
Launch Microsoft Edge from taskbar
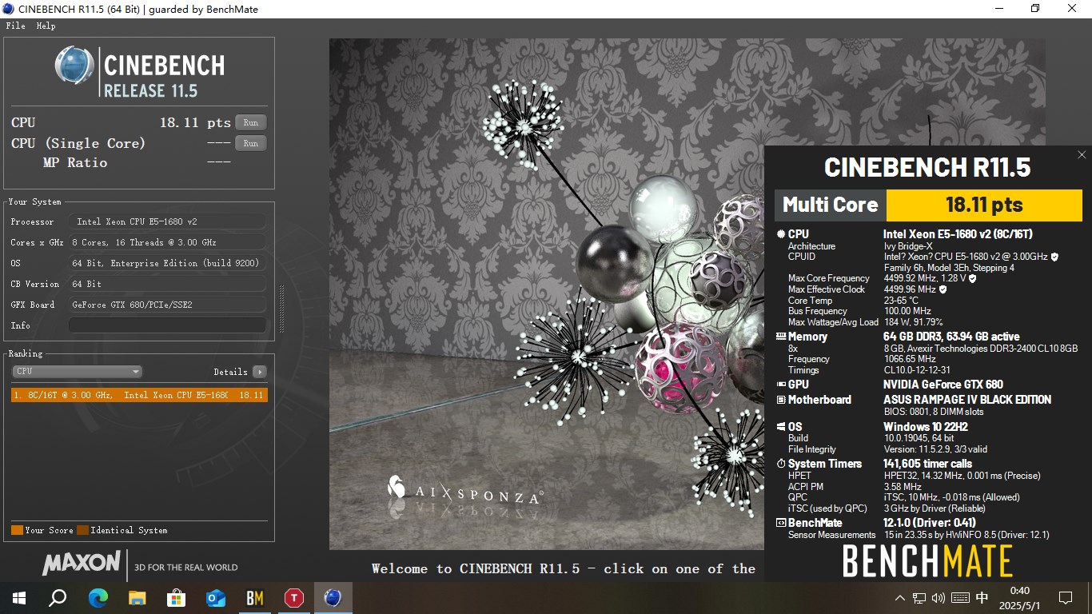tap(98, 597)
